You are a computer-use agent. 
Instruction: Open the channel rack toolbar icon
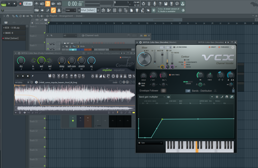click(114, 10)
